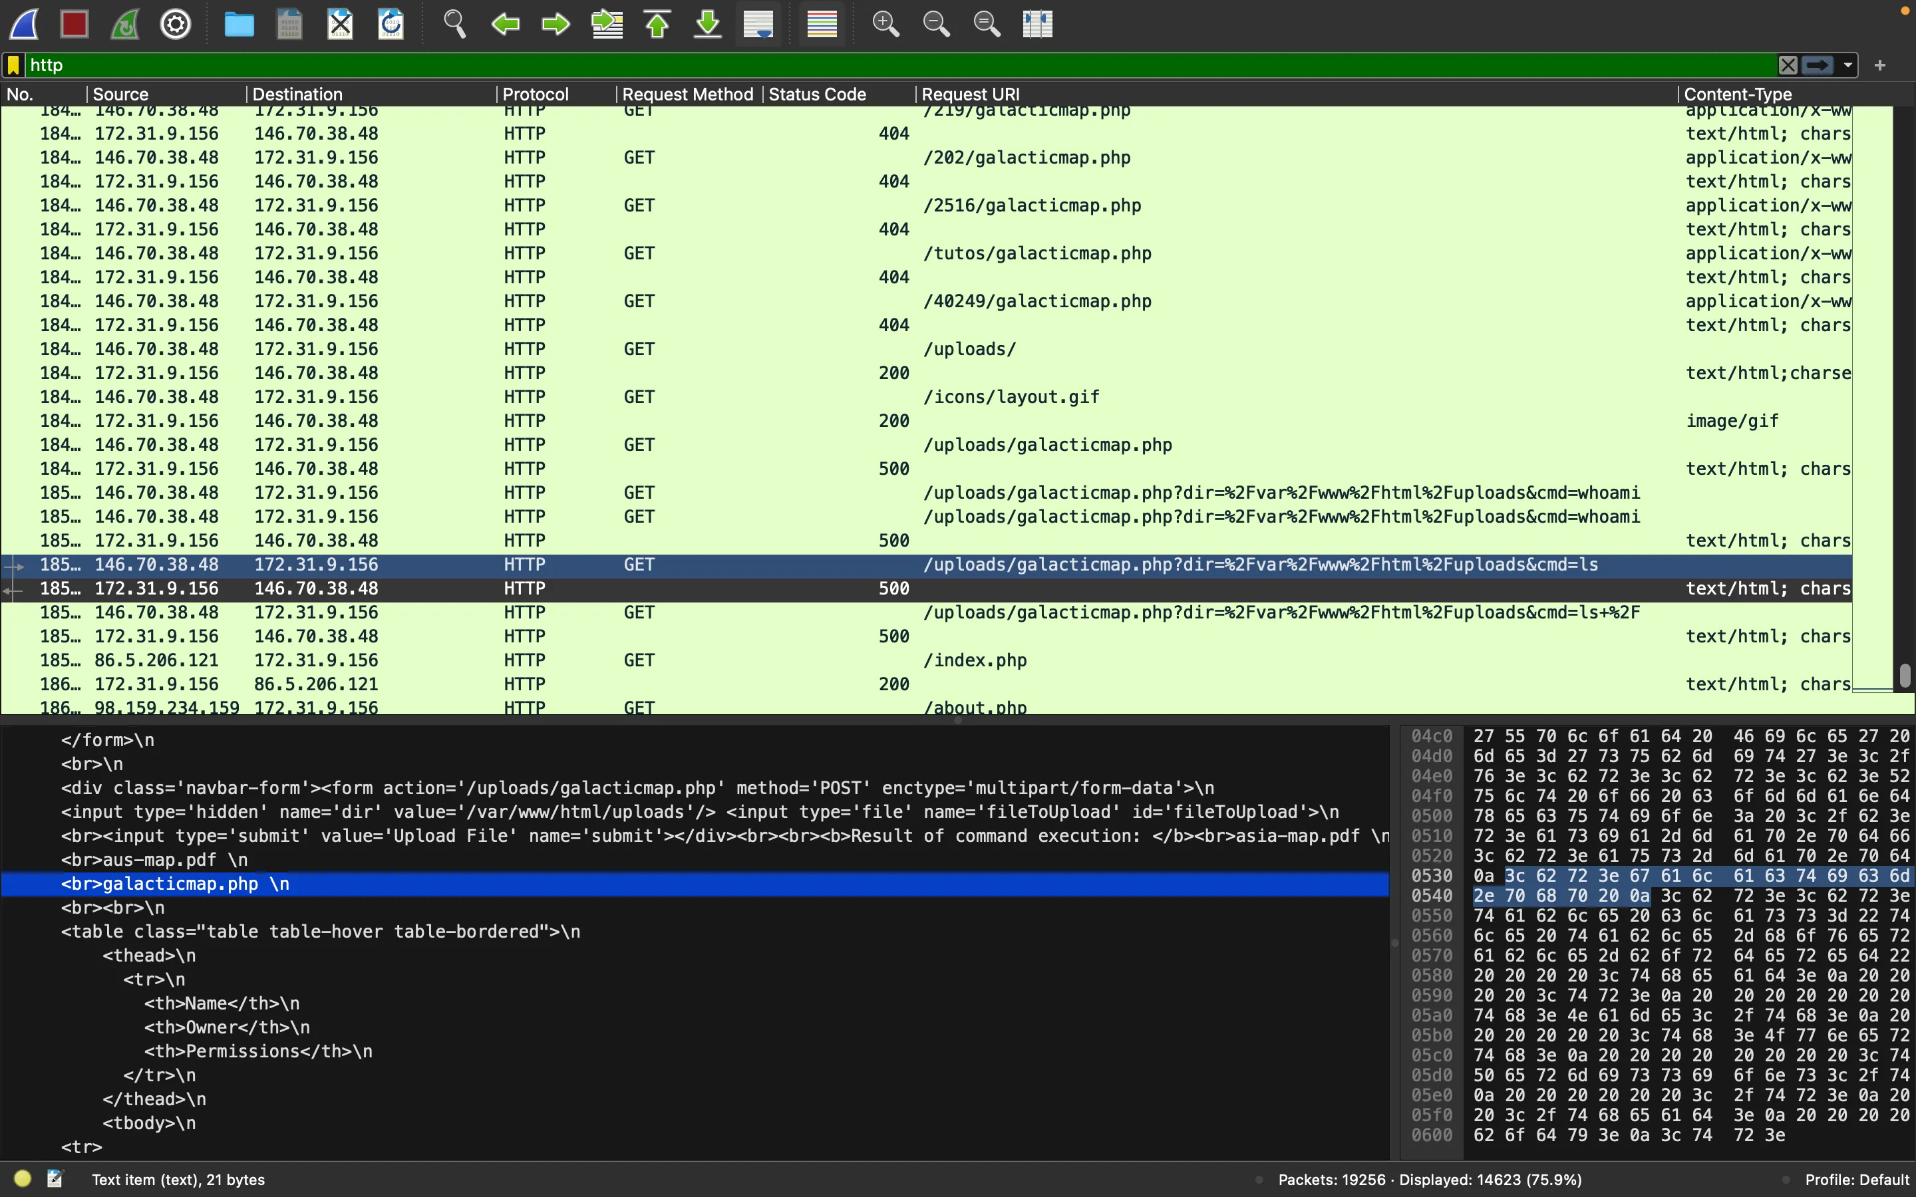This screenshot has height=1197, width=1916.
Task: Save the capture file icon
Action: [290, 24]
